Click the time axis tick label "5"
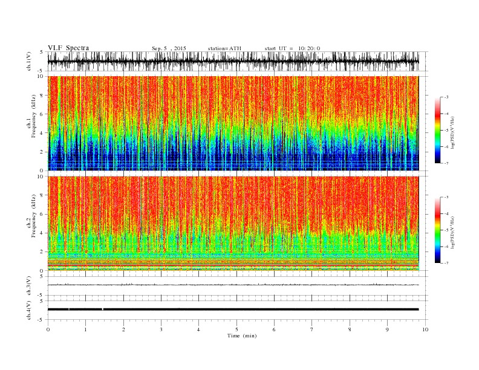 click(x=236, y=329)
